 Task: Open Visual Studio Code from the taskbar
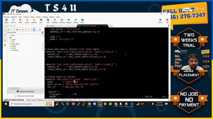pos(131,104)
